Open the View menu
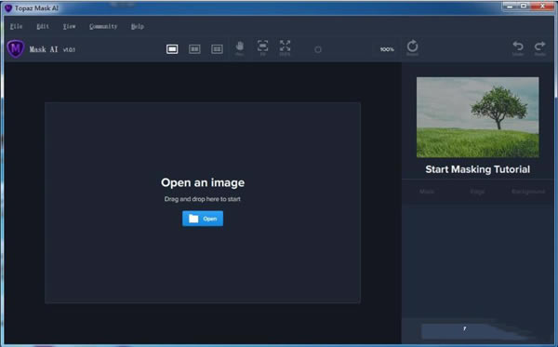Screen dimensions: 558x347 pos(69,26)
